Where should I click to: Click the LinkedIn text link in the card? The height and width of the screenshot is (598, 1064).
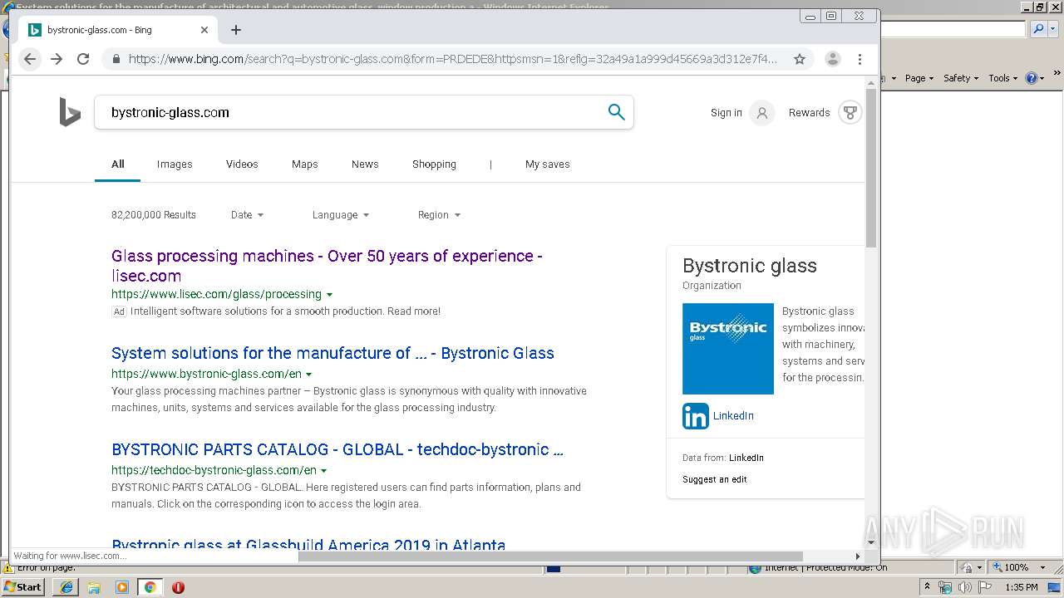click(733, 416)
